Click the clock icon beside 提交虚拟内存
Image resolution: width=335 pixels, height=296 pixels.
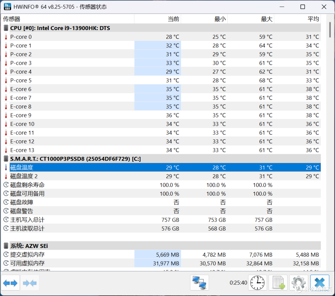[6, 254]
